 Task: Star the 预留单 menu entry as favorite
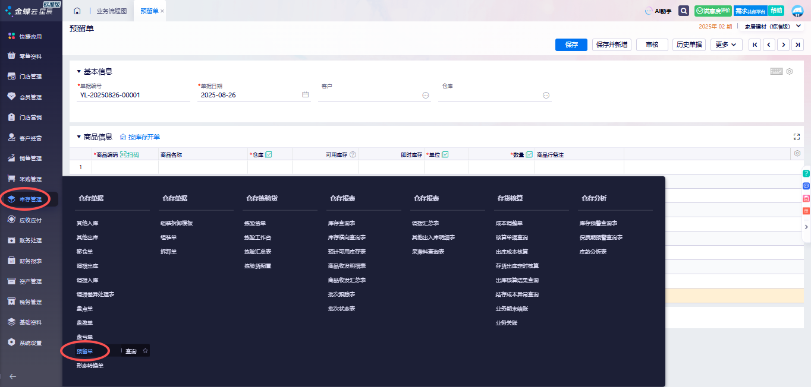145,351
